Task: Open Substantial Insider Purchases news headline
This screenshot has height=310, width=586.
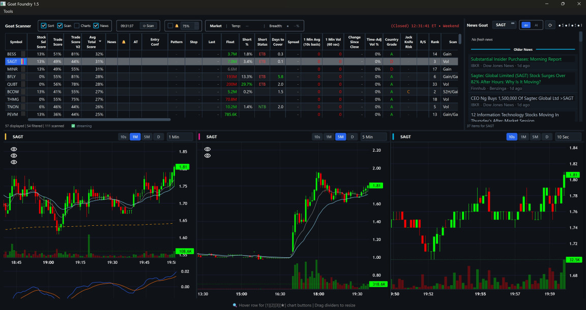Action: pyautogui.click(x=516, y=59)
